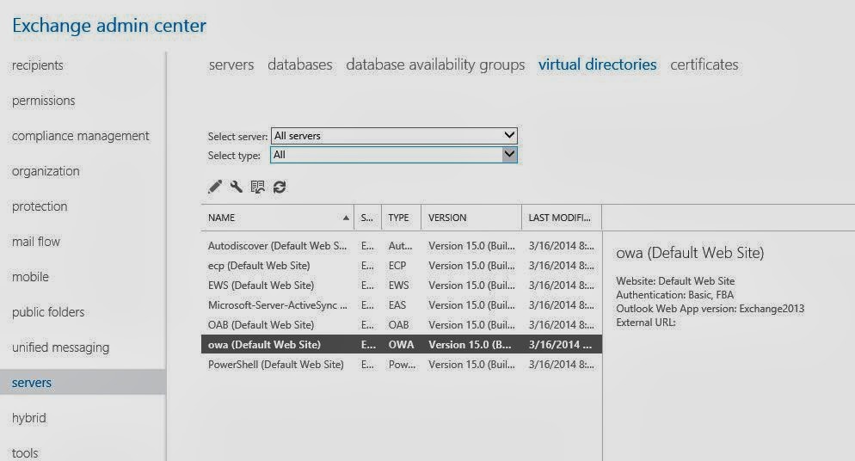Screen dimensions: 855x461
Task: Open recipients in left navigation
Action: (x=38, y=65)
